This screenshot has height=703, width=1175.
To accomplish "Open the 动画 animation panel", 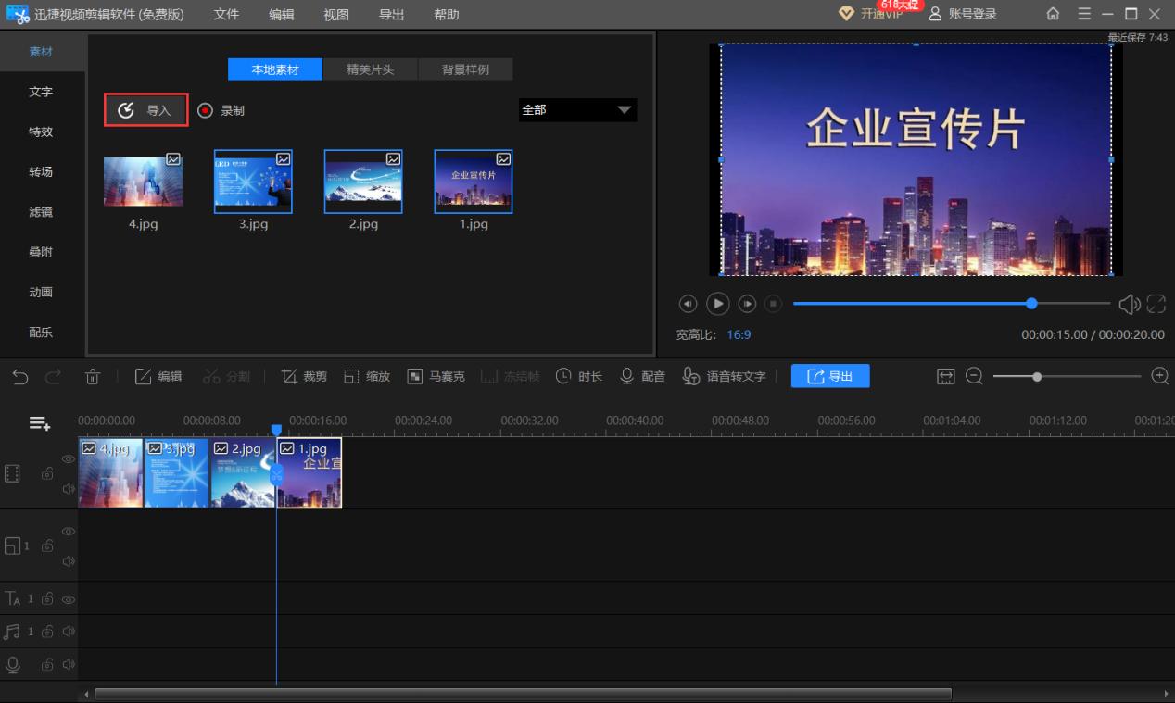I will tap(41, 292).
